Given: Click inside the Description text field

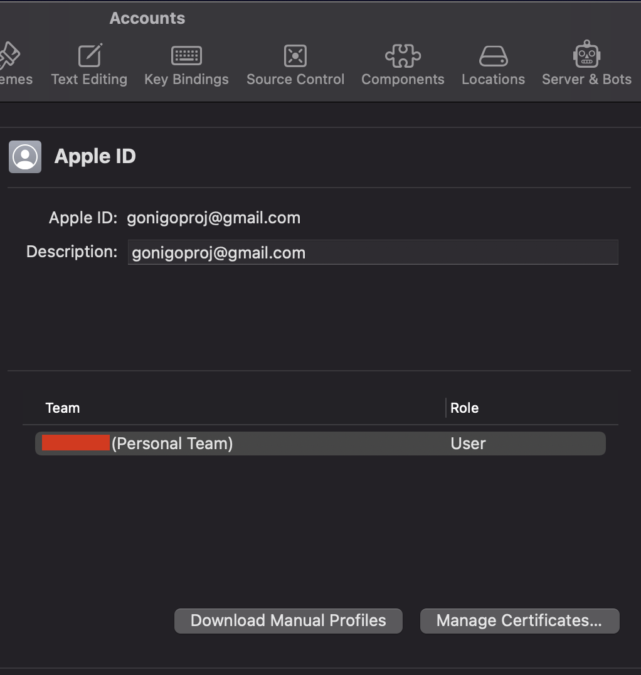Looking at the screenshot, I should pos(373,252).
